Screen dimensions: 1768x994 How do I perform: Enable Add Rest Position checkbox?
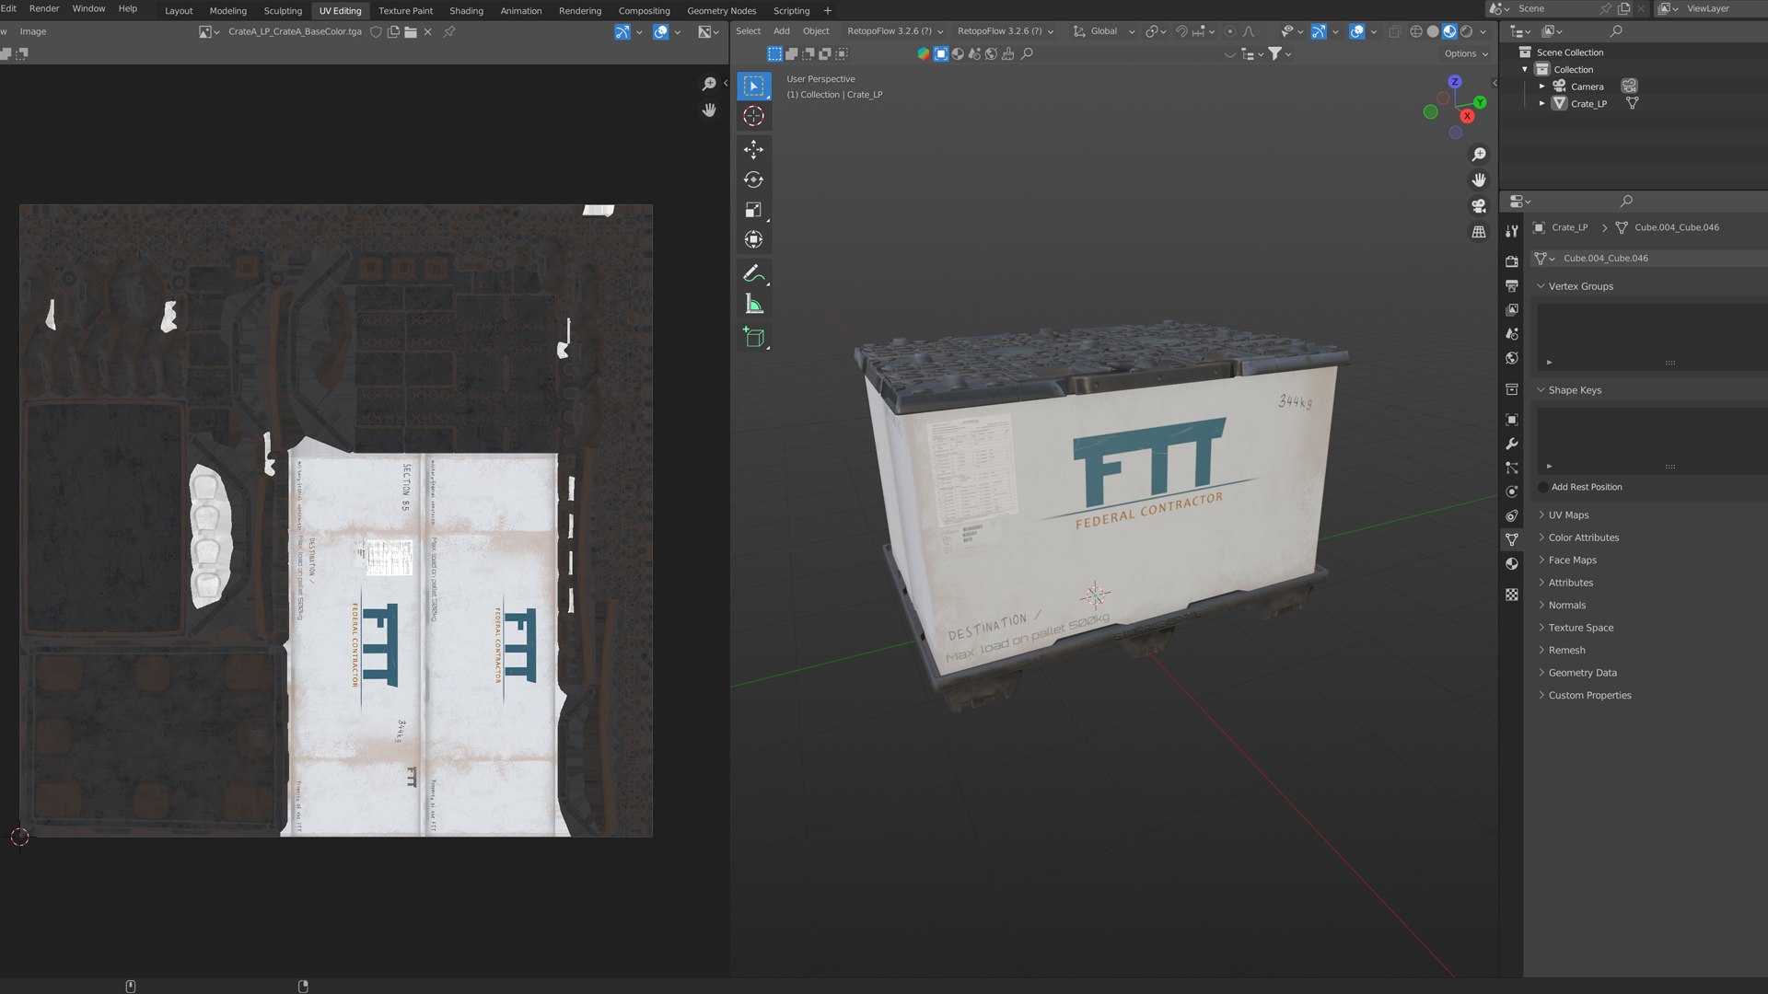pyautogui.click(x=1543, y=487)
